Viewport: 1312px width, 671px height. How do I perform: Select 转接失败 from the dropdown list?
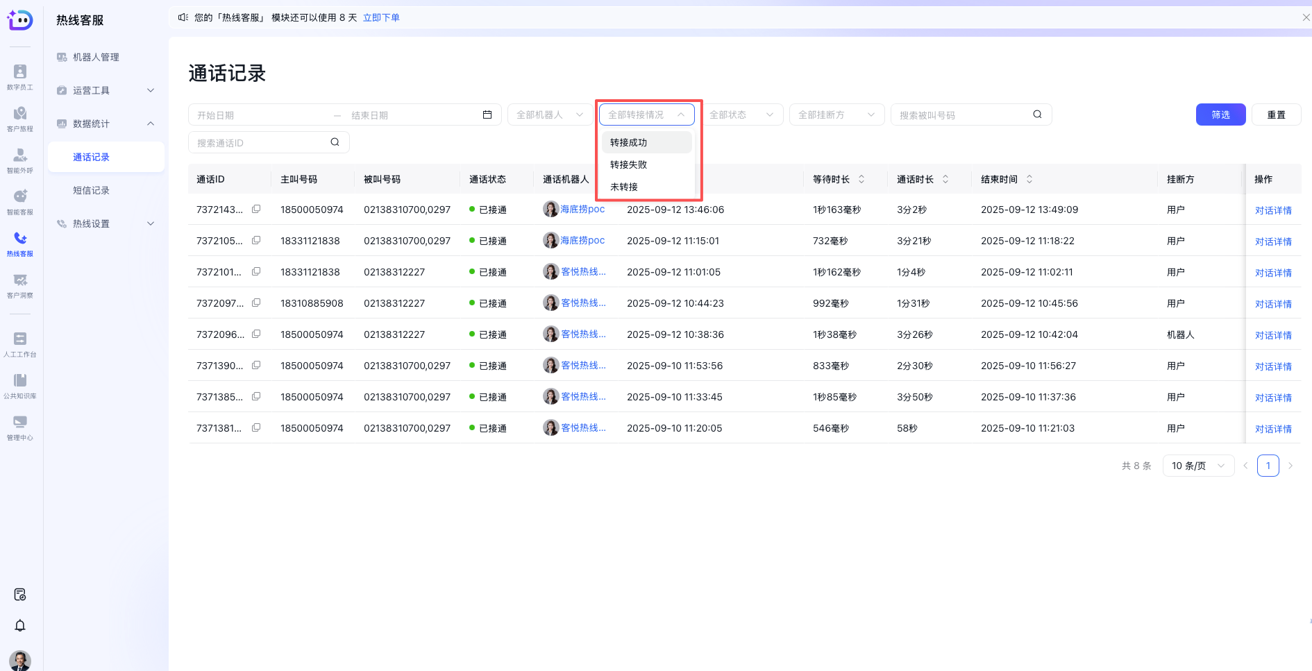(629, 164)
